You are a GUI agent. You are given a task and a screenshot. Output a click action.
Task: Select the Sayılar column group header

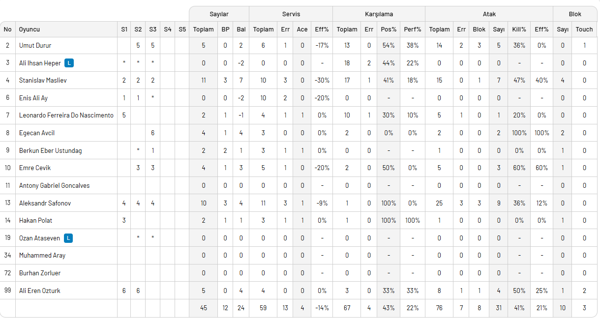click(219, 14)
